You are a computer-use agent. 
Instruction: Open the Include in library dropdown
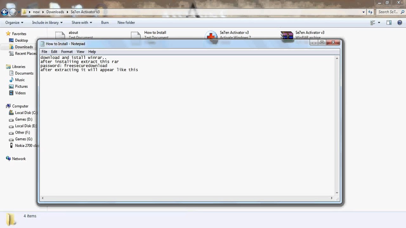(47, 22)
